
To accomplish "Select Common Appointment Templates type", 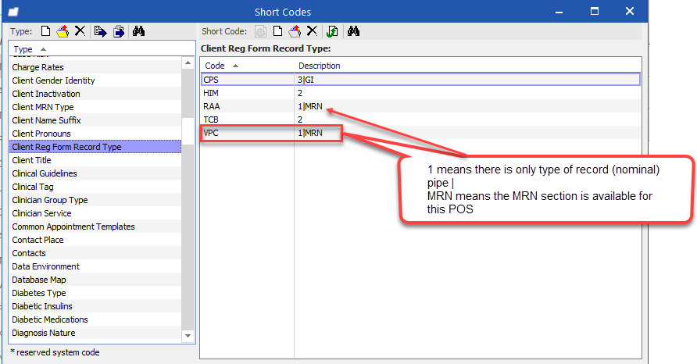I will 95,227.
